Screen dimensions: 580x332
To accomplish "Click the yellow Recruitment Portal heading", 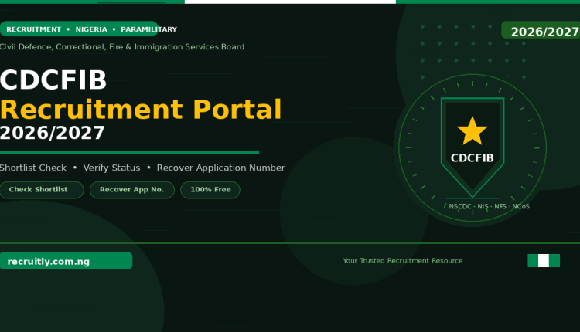I will pyautogui.click(x=141, y=110).
